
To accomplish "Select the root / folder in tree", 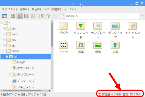I will 7,23.
